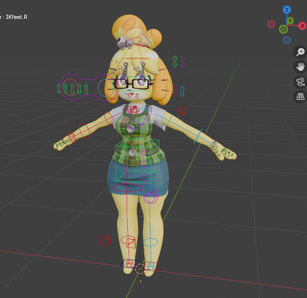Select the red thigh ellipse at skirt
Screen dimensions: 307x298
point(127,188)
